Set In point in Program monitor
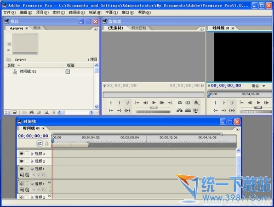 [x=215, y=102]
